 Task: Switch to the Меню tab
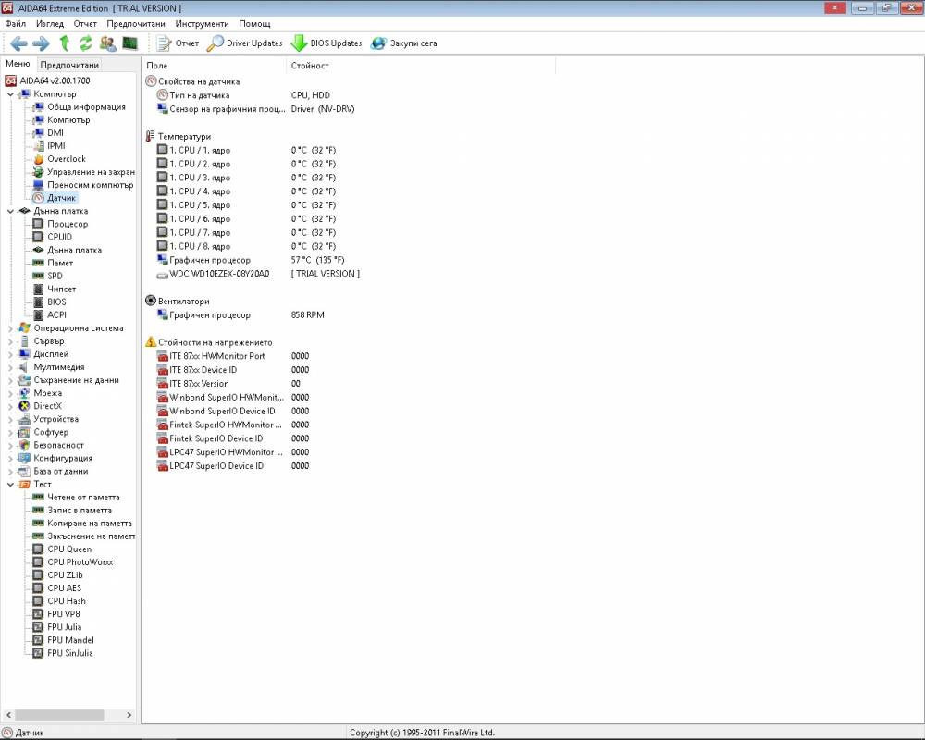pos(18,64)
